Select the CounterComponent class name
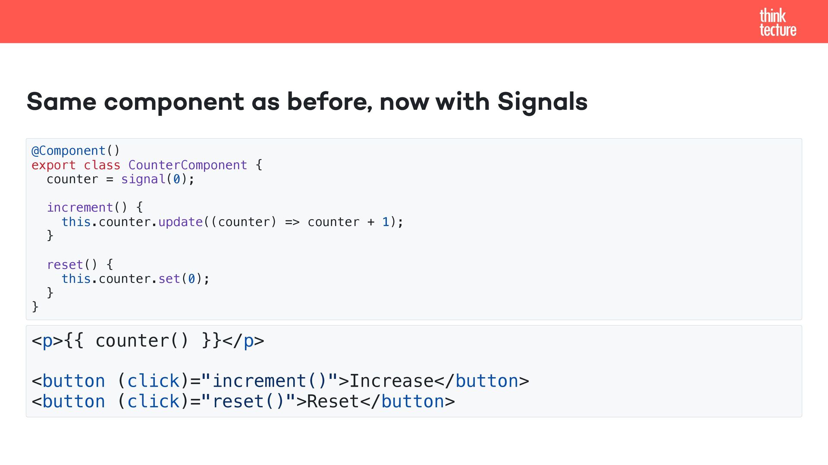The image size is (828, 465). 188,165
